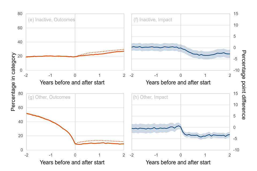
Task: Select the x-axis title beneath Other Impact chart
Action: (x=178, y=162)
